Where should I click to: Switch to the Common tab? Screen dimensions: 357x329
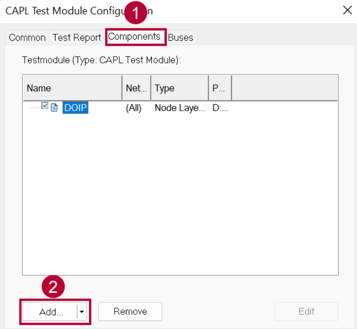coord(28,37)
